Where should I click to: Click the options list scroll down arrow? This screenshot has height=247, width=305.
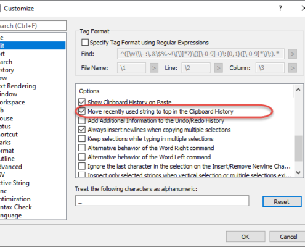point(298,172)
